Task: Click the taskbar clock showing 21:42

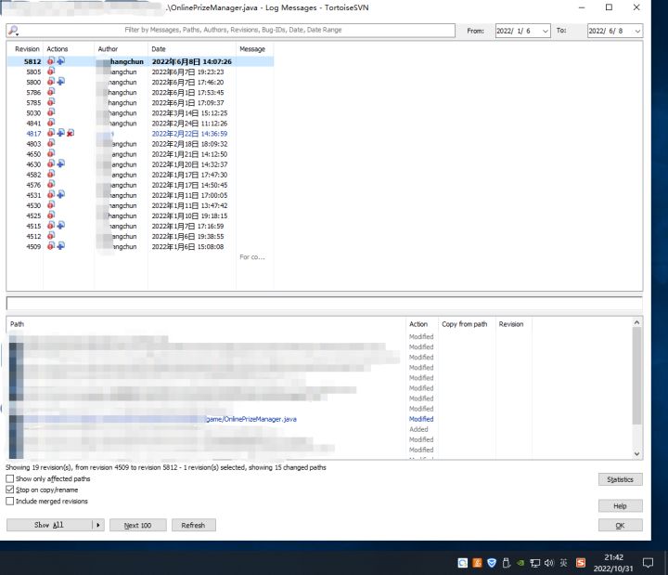Action: pyautogui.click(x=613, y=557)
